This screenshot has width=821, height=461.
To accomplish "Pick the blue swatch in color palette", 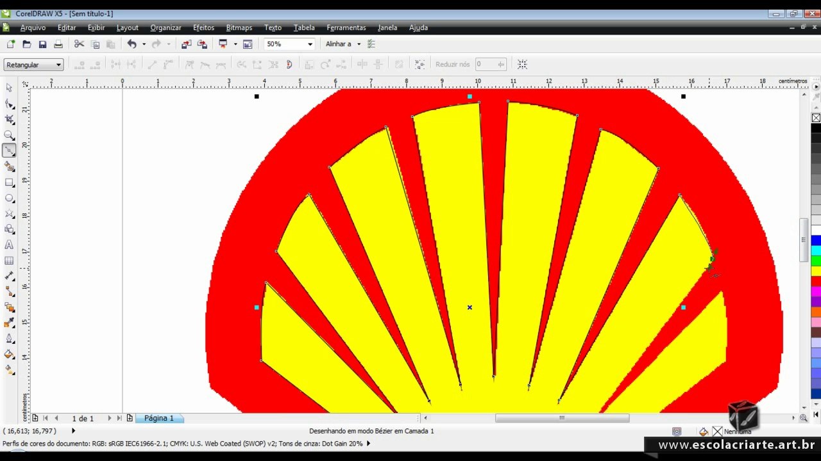I will click(816, 240).
